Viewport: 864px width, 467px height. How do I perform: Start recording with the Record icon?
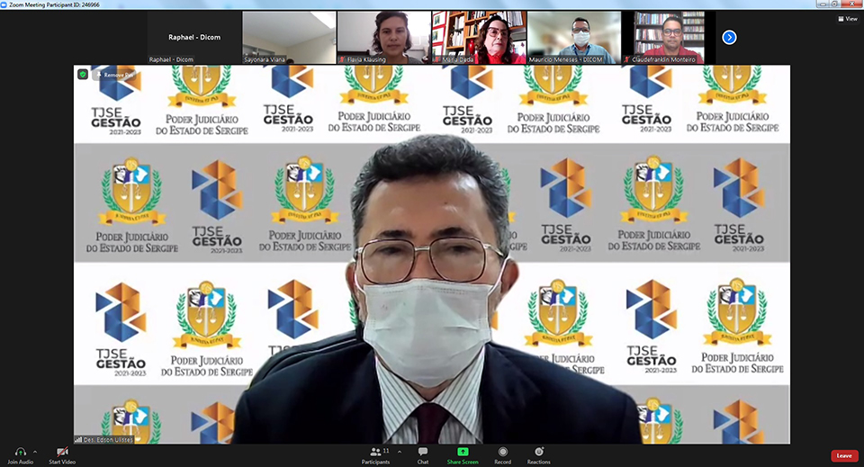[x=502, y=452]
